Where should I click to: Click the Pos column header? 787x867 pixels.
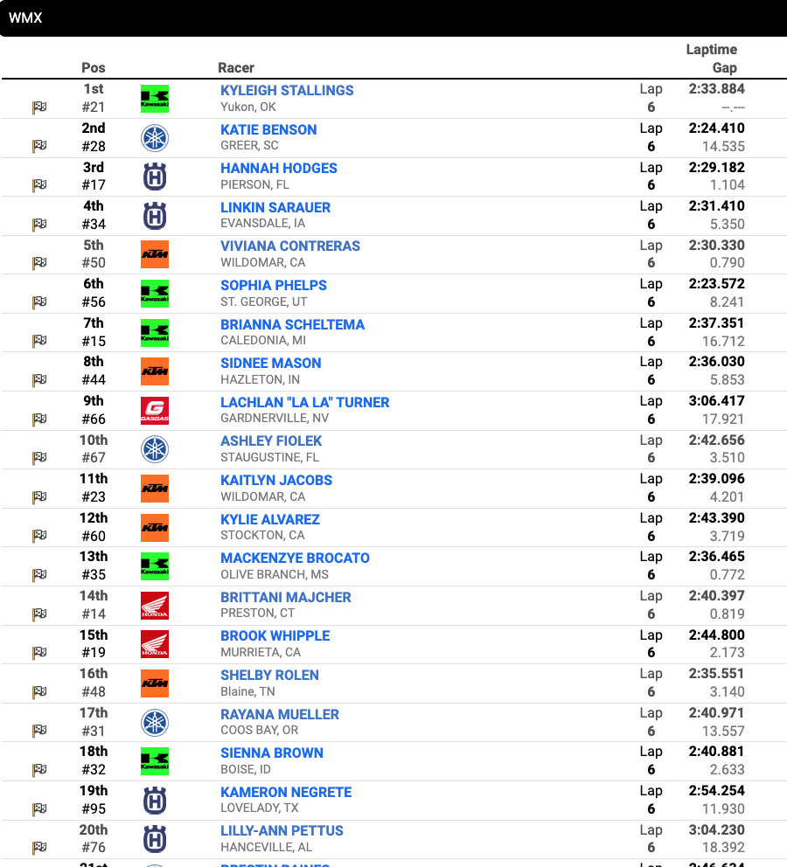click(x=93, y=67)
